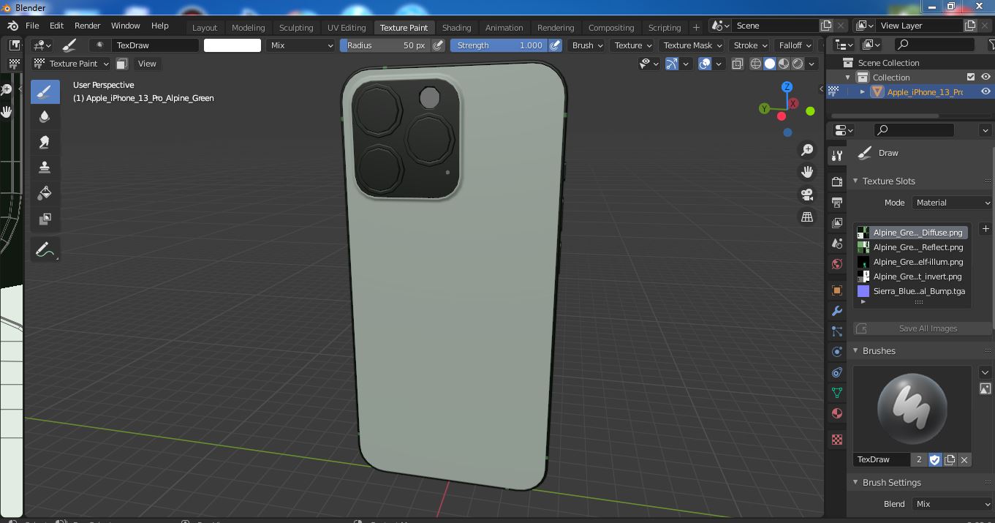Click the viewport pan hand icon

click(807, 172)
